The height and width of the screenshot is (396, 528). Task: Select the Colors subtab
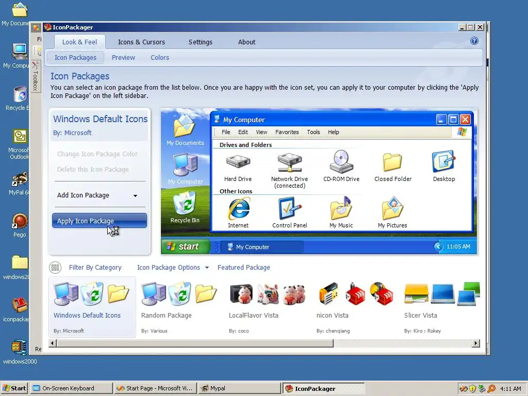160,58
